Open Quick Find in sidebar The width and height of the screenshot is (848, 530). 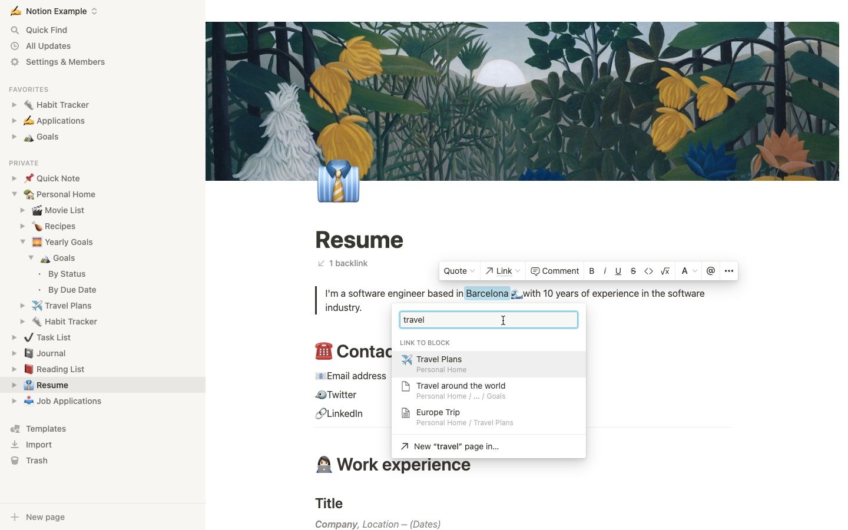(46, 30)
